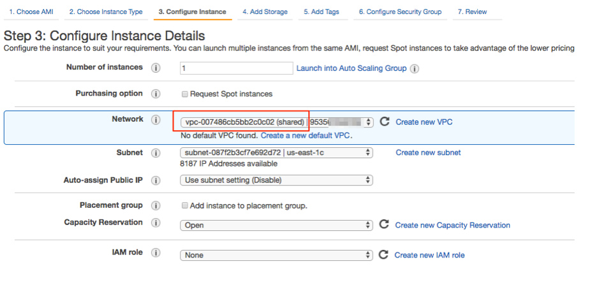599x292 pixels.
Task: Refresh the IAM role list
Action: [x=383, y=254]
